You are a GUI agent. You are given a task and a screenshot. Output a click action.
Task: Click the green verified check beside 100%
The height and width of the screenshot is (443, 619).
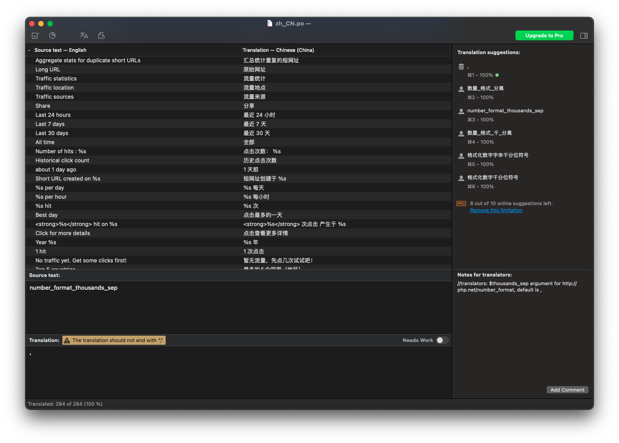497,75
